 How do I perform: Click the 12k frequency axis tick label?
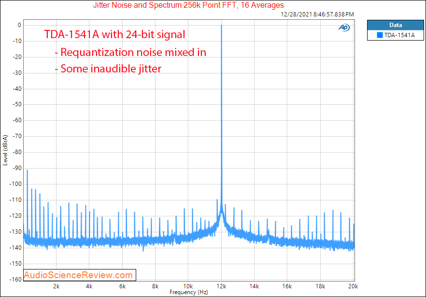pos(221,286)
